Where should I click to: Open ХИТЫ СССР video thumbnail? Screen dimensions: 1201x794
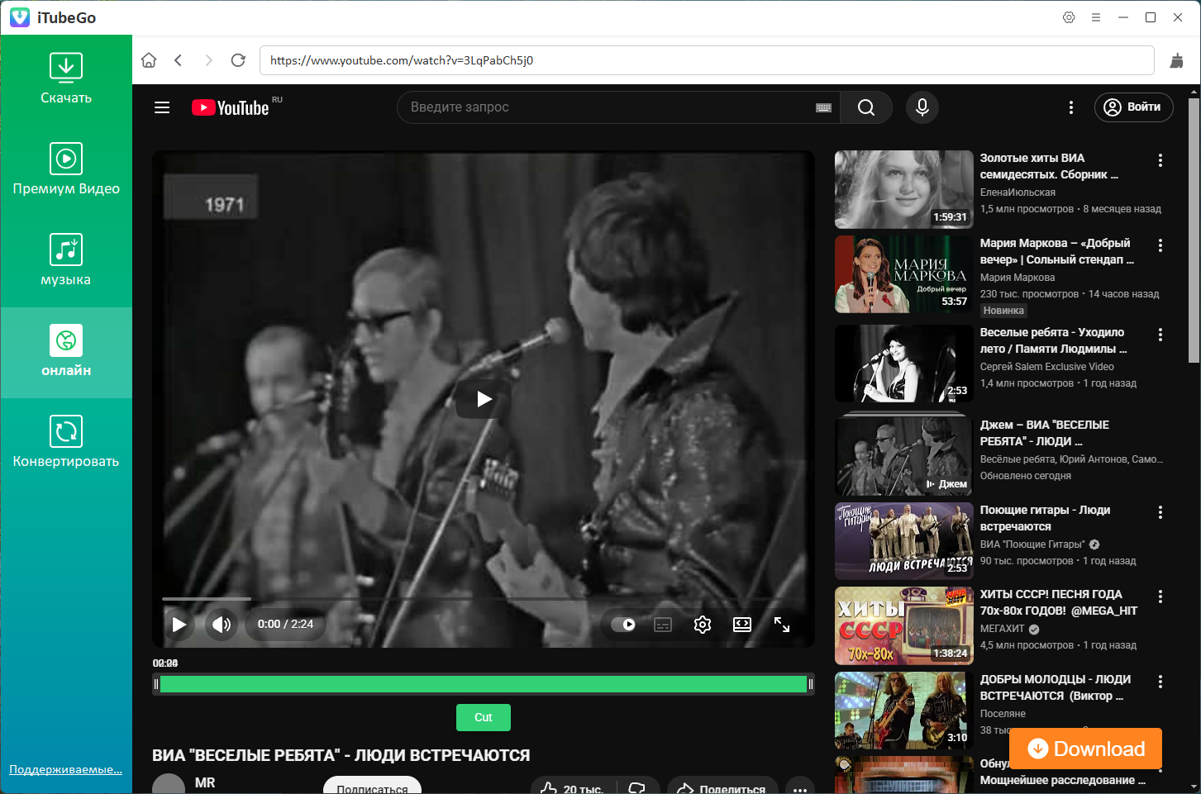coord(904,625)
